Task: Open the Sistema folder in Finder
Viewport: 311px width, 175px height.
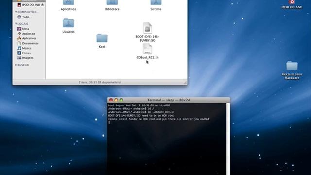Action: (x=155, y=3)
